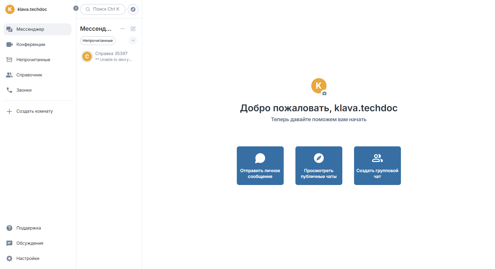Click the Мессенд... list heading
This screenshot has height=269, width=495.
point(96,29)
